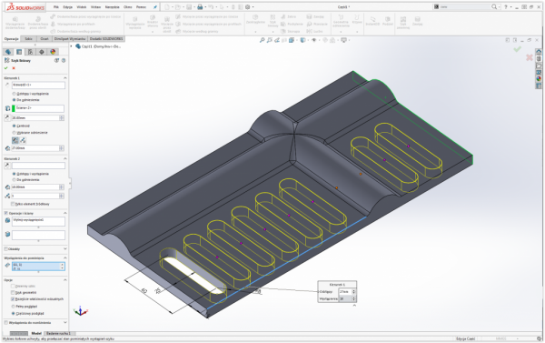Click the search field at top right

[466, 7]
